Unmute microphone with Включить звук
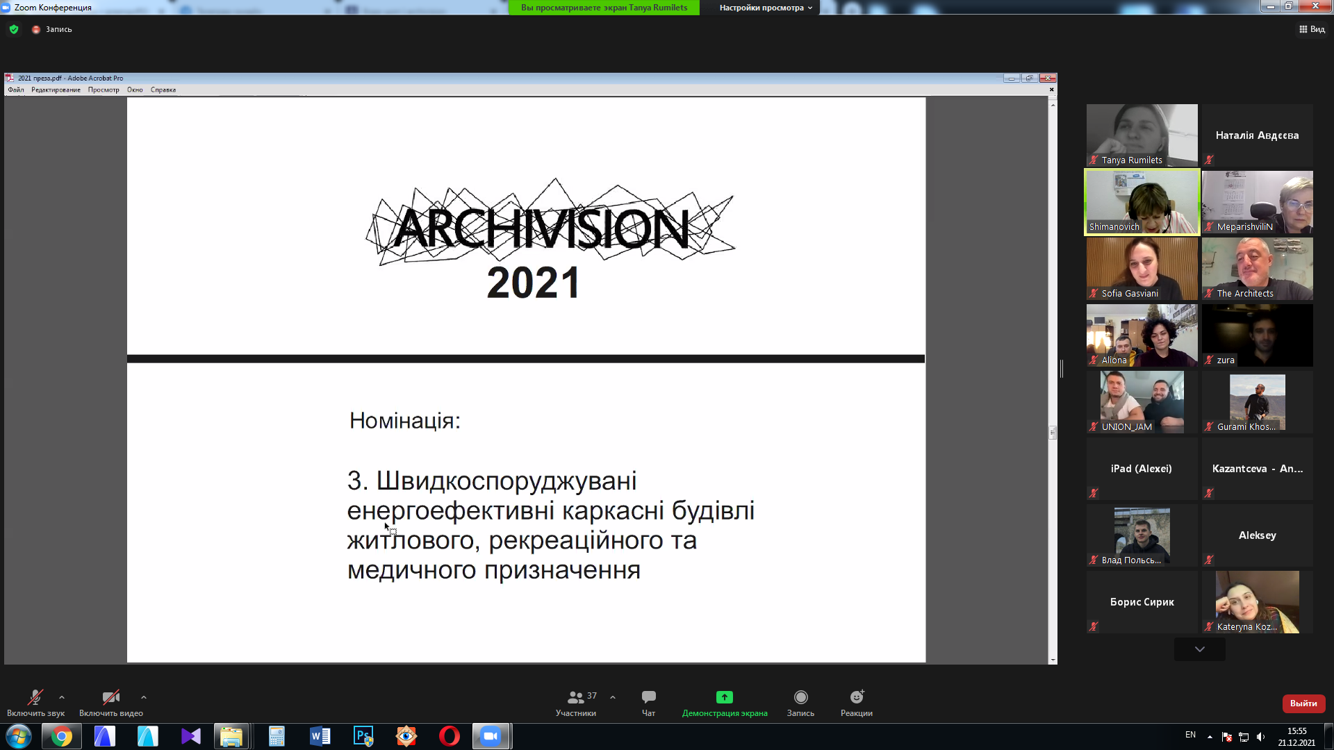 [x=35, y=703]
